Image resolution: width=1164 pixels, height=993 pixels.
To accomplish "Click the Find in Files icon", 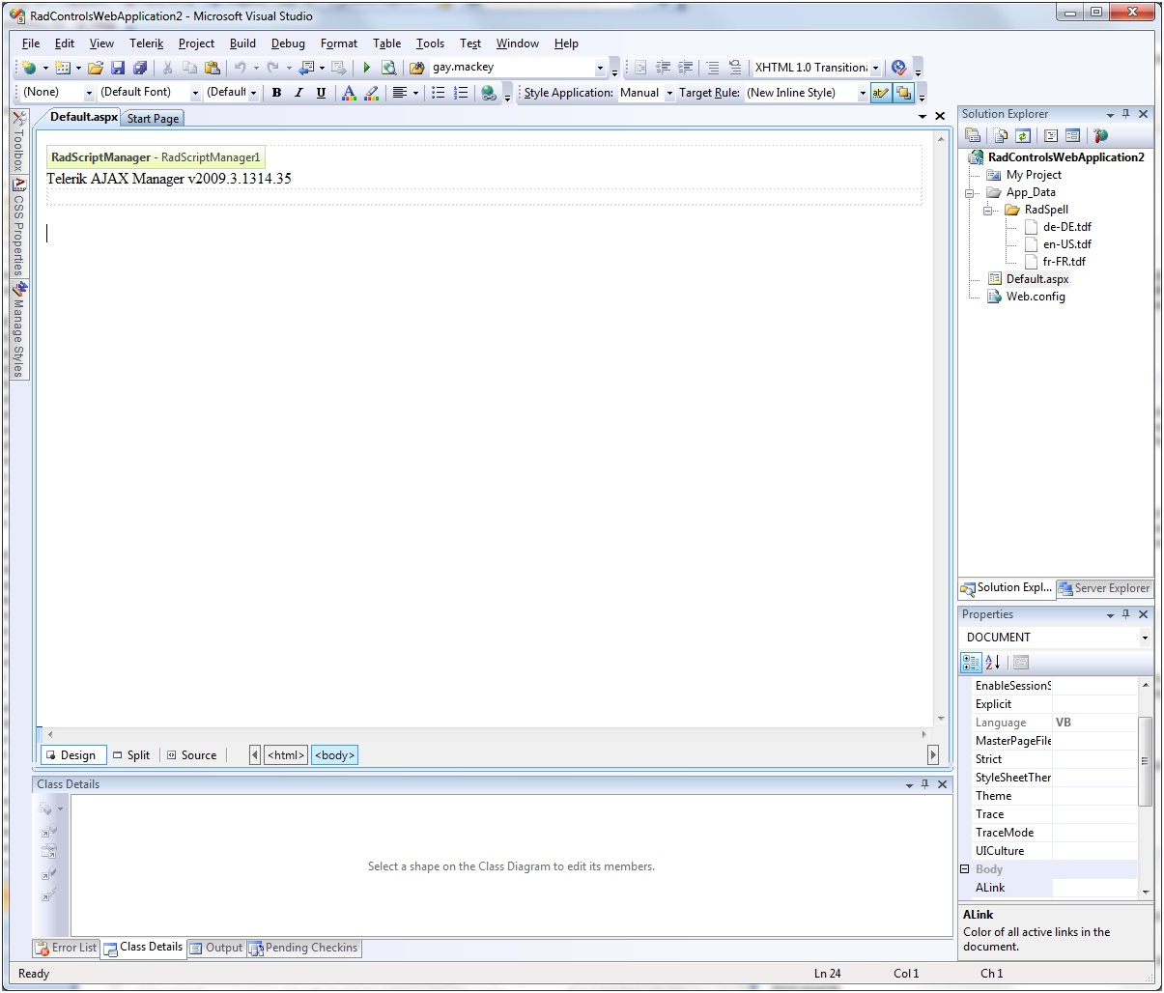I will 416,68.
